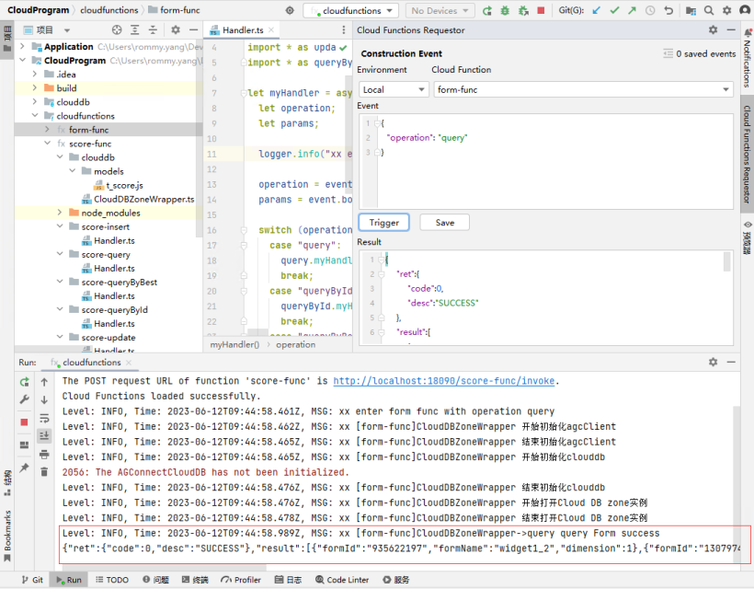Open the 项目 view dropdown

67,30
